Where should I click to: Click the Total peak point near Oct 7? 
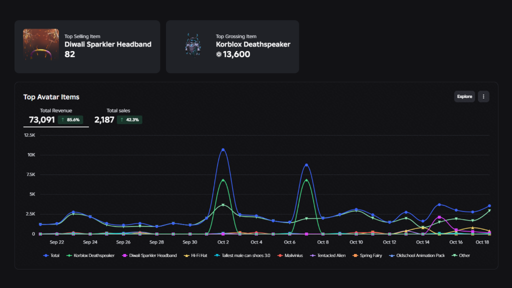click(x=306, y=165)
